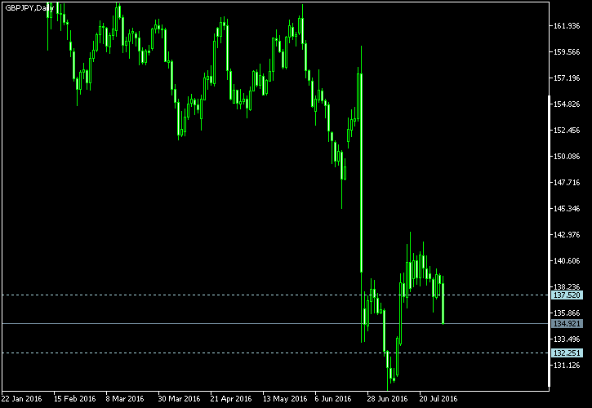This screenshot has height=408, width=592.
Task: Click the 28 Jun 2016 date label
Action: click(x=387, y=399)
